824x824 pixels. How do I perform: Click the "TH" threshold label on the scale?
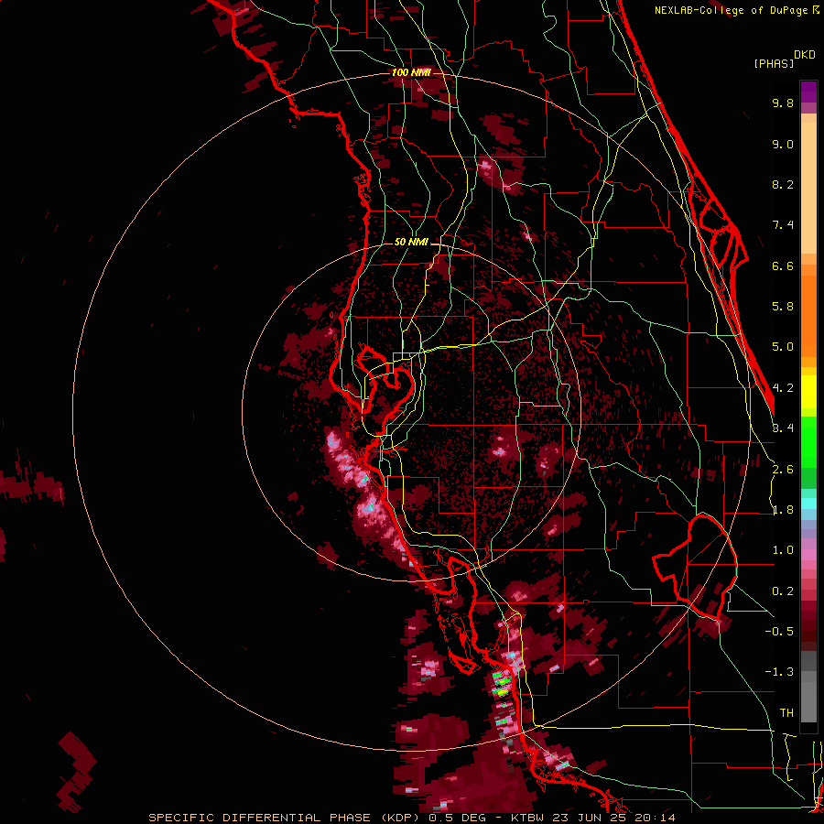point(786,713)
